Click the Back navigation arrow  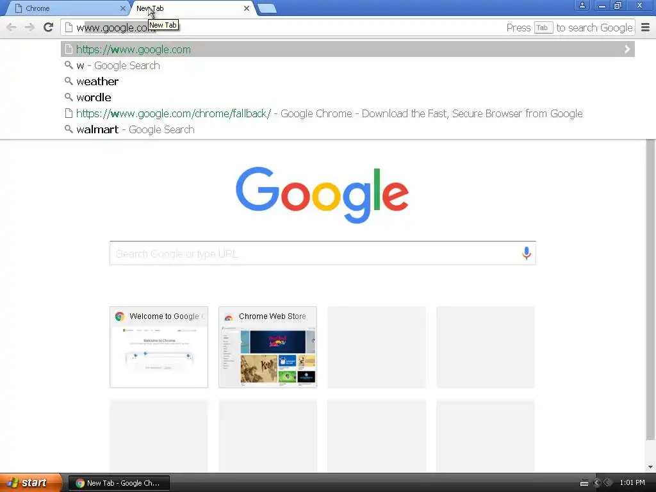tap(12, 28)
